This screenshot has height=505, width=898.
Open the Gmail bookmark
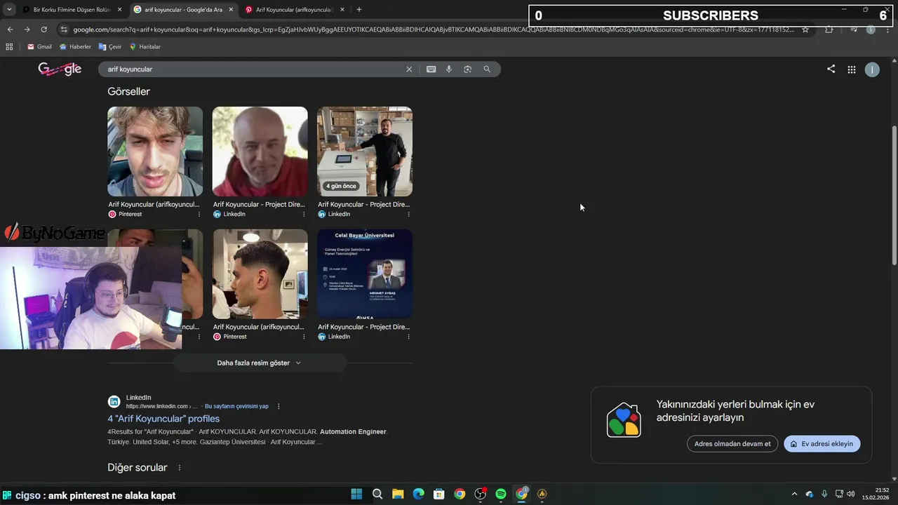click(x=39, y=46)
